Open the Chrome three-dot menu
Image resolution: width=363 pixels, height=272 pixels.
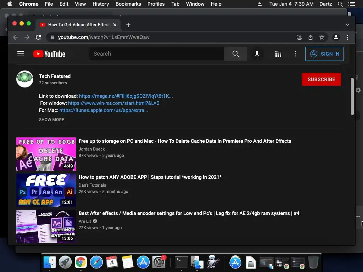tap(347, 37)
